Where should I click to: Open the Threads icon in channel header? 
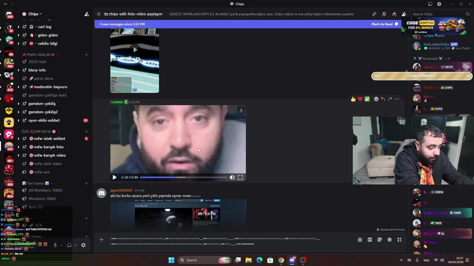374,14
